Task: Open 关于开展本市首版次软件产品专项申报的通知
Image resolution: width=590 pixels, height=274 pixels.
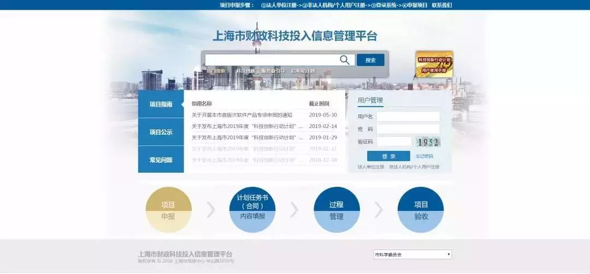Action: (242, 115)
